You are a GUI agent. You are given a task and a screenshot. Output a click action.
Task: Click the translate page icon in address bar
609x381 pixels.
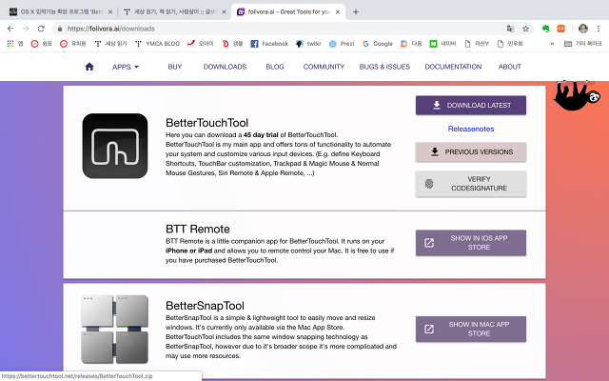point(510,29)
